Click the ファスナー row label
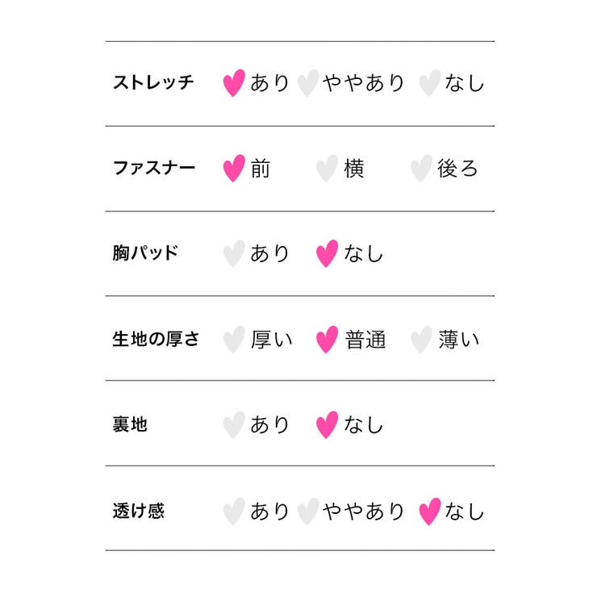This screenshot has height=597, width=597. (x=153, y=169)
